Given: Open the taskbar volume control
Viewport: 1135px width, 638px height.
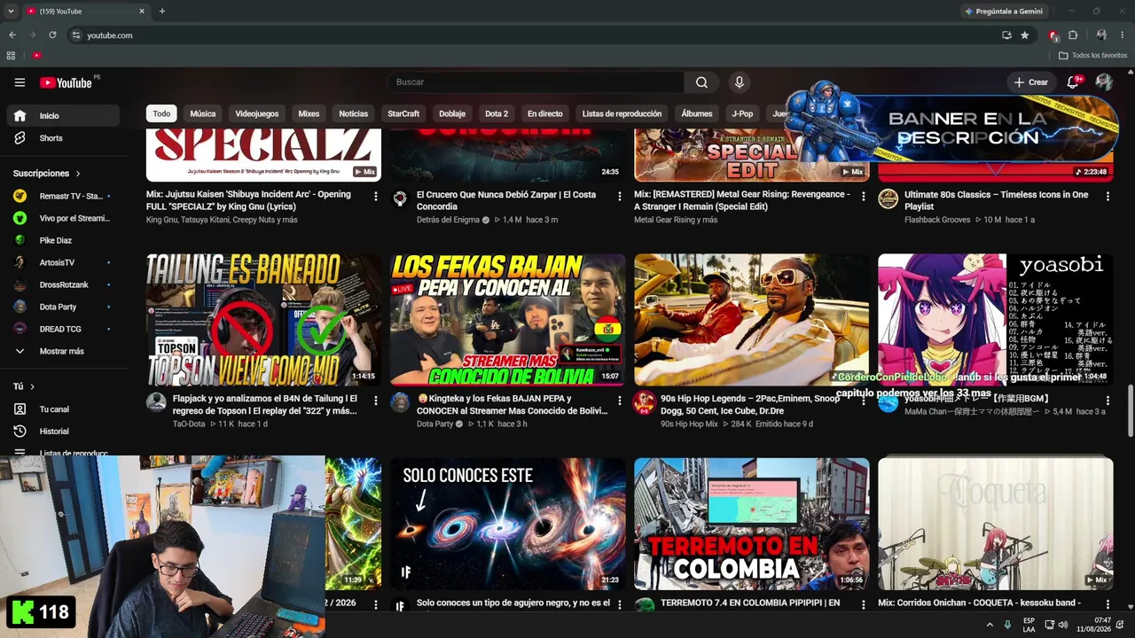Looking at the screenshot, I should [1061, 625].
